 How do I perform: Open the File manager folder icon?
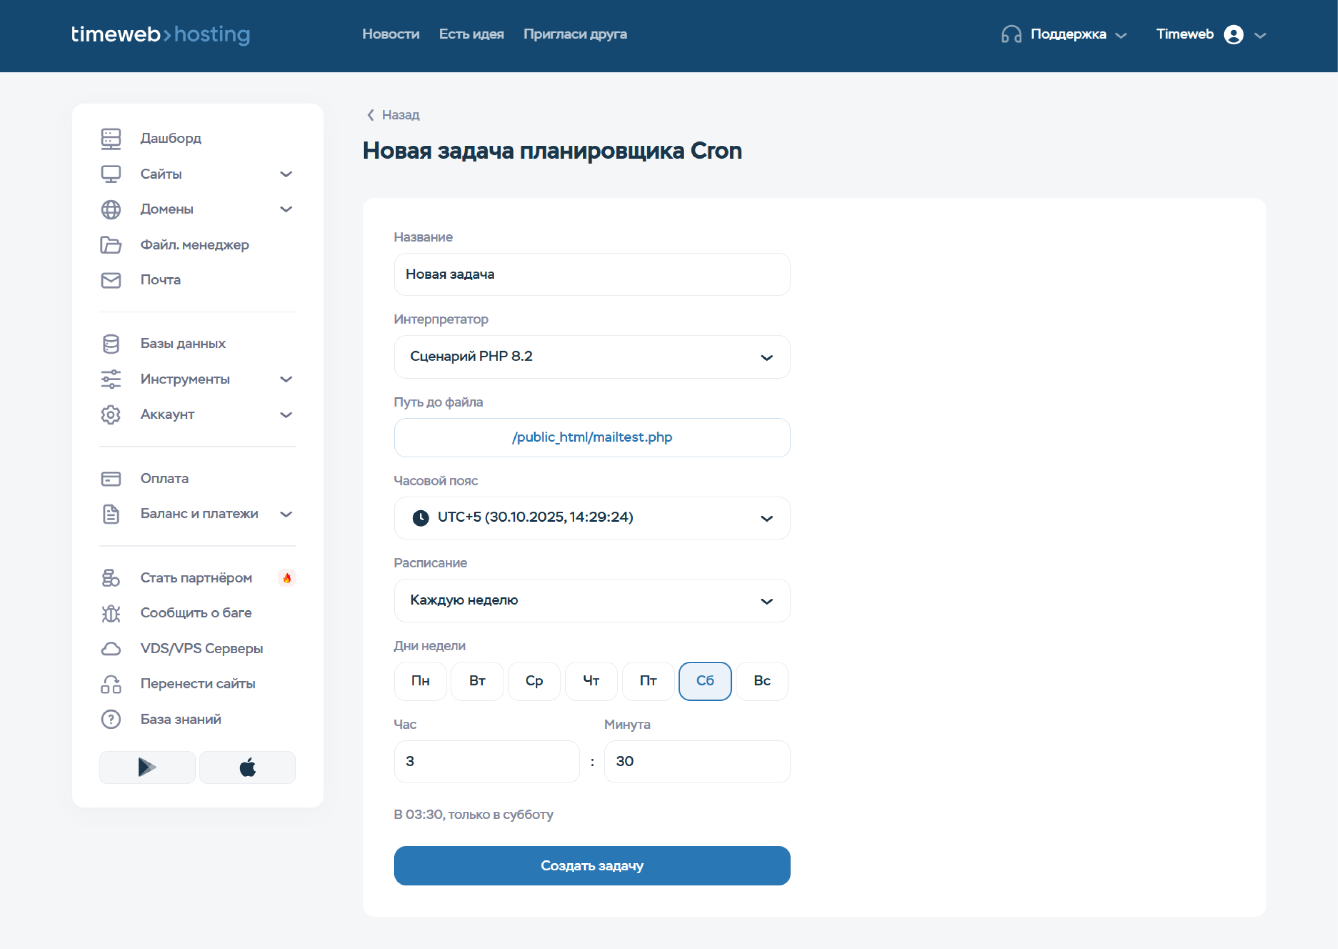(110, 245)
